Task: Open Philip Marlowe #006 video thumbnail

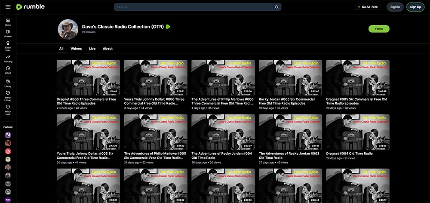Action: coord(223,78)
